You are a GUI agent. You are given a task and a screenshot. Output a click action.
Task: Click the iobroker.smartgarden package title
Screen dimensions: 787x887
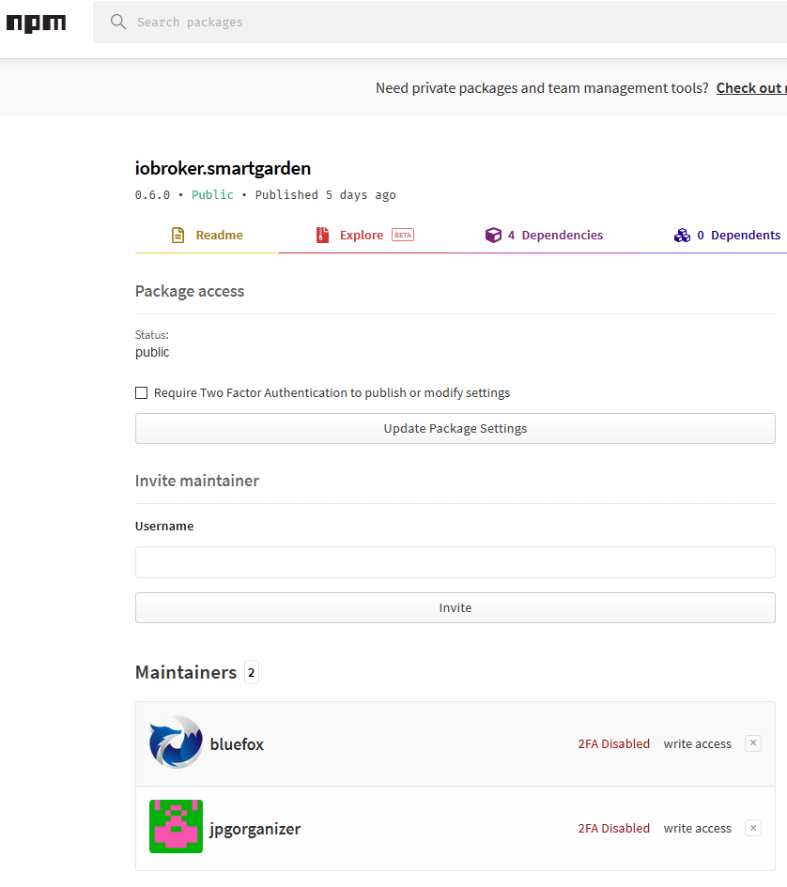coord(223,168)
